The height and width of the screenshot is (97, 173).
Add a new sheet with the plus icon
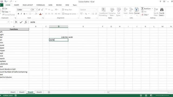click(x=49, y=92)
